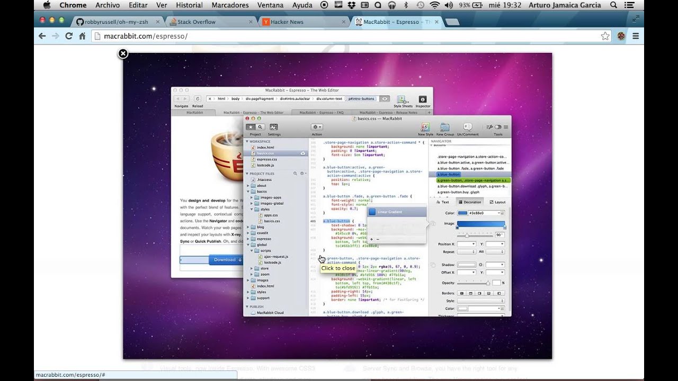
Task: Click the display icon left of the Dropbox icon
Action: tap(338, 5)
